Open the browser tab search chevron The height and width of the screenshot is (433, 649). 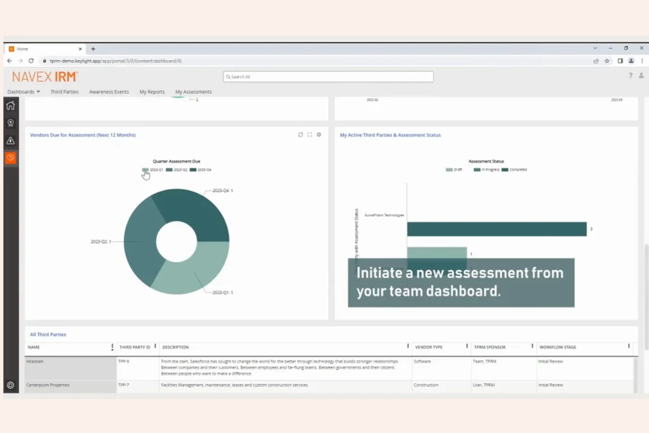pos(595,48)
